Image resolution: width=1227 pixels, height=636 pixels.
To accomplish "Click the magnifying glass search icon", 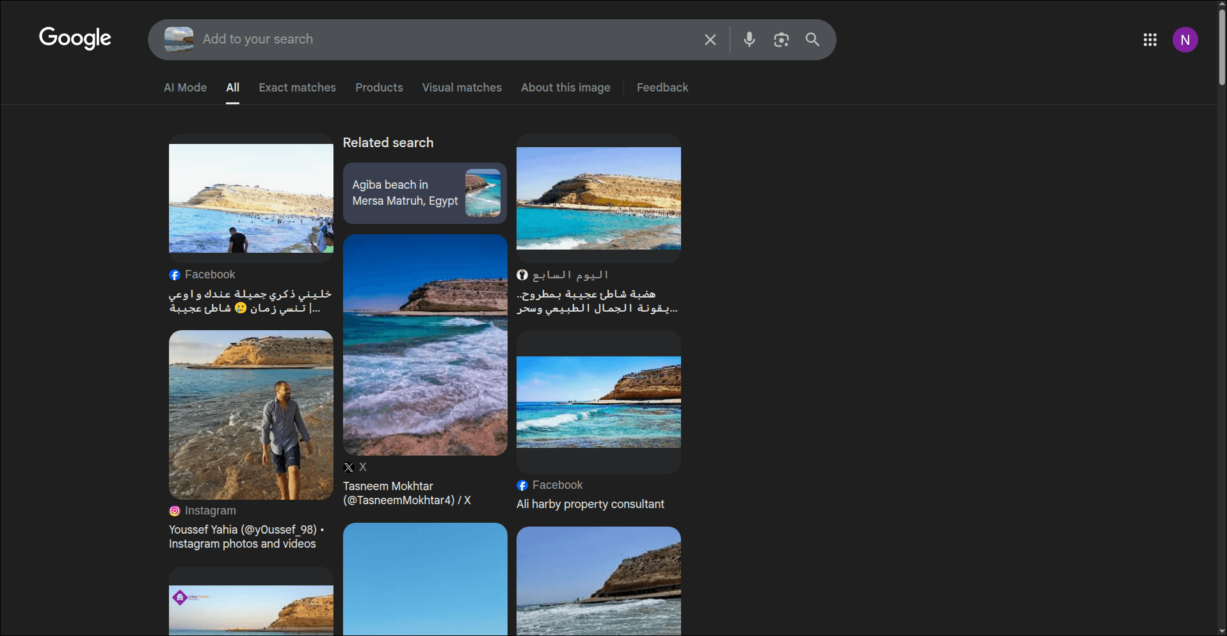I will pyautogui.click(x=812, y=40).
